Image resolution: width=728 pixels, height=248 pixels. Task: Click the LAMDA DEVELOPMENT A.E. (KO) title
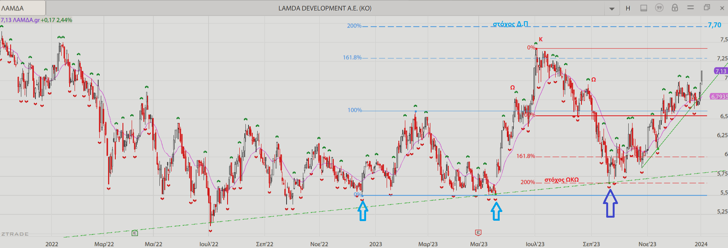click(x=325, y=8)
